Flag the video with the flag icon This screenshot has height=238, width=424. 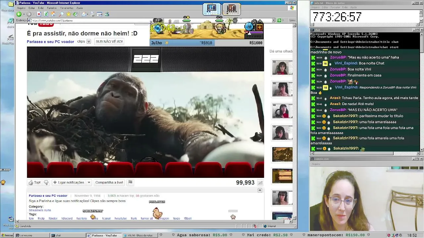click(130, 182)
